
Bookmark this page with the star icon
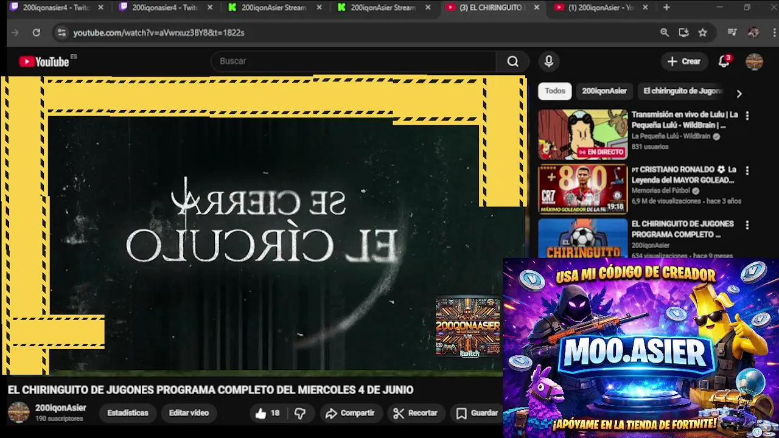pos(703,33)
